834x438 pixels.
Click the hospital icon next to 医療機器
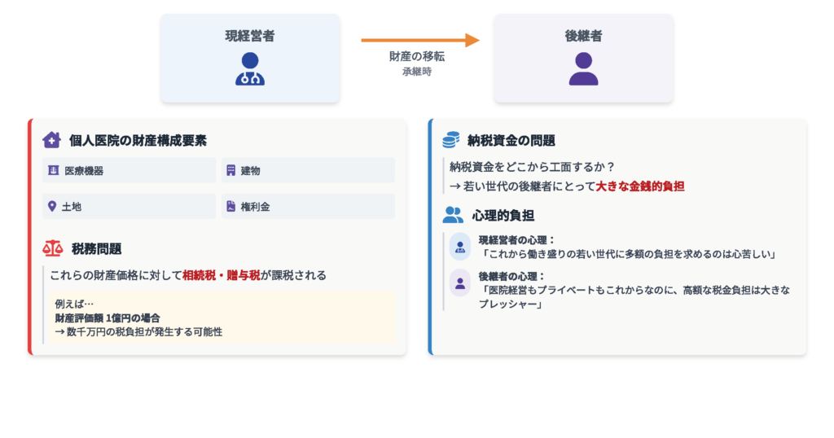click(x=53, y=170)
